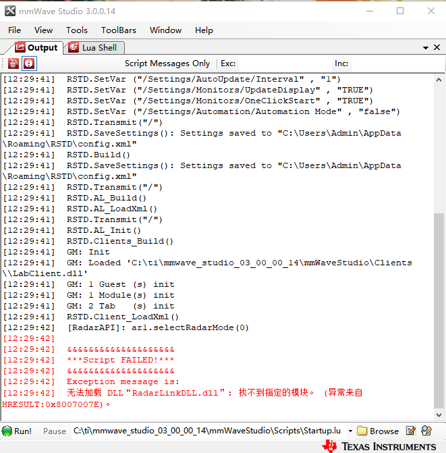This screenshot has width=446, height=453.
Task: Open the File menu
Action: coord(14,30)
